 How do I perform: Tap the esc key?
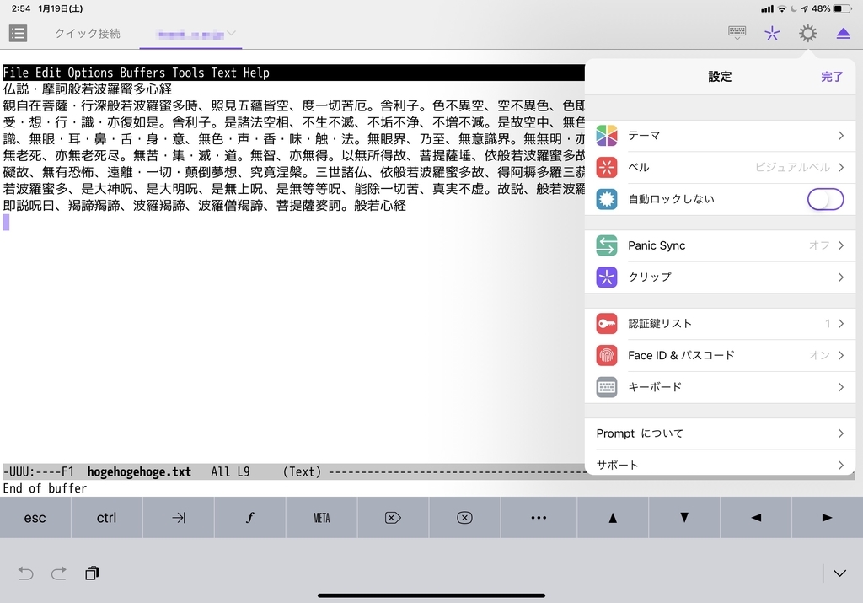[35, 518]
